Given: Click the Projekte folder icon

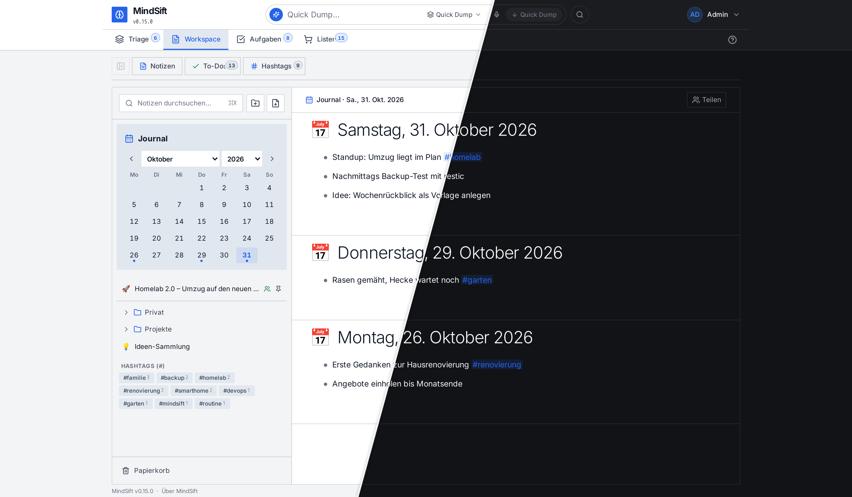Looking at the screenshot, I should (137, 329).
